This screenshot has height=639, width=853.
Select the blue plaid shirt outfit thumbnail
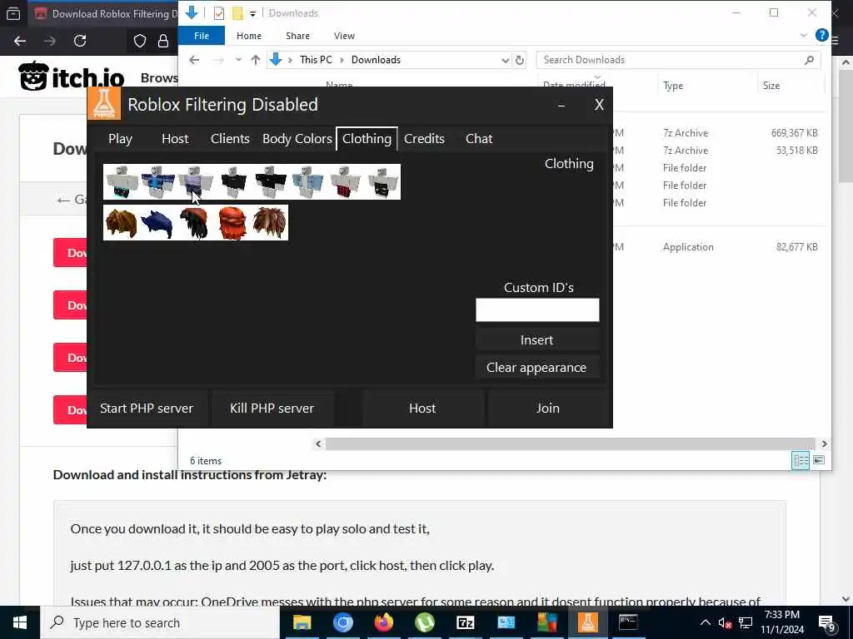click(158, 182)
